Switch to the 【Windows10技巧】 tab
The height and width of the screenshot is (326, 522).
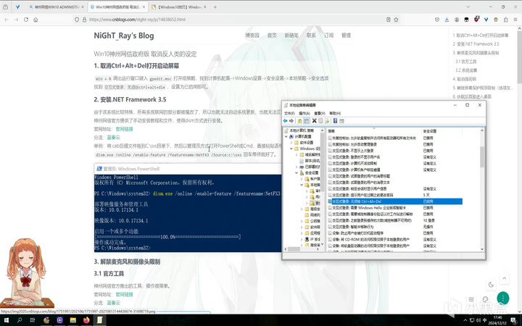(178, 7)
